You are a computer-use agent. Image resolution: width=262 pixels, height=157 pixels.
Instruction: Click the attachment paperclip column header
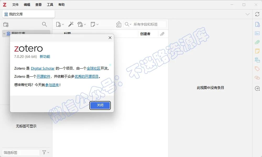tap(162, 34)
